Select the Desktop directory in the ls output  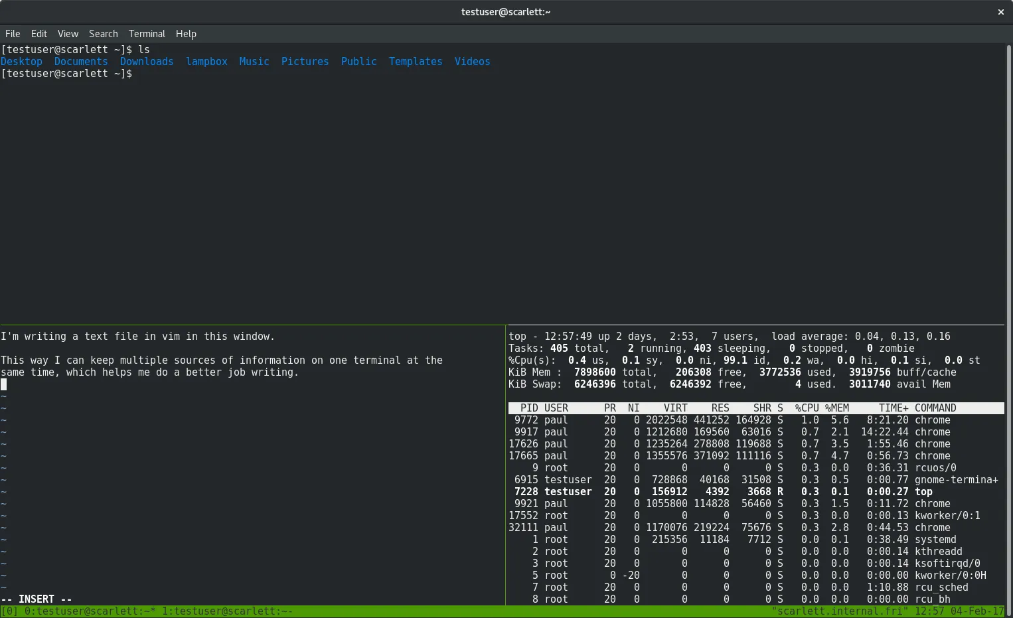[21, 61]
